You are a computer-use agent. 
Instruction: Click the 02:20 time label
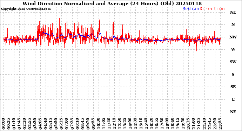pos(25,124)
